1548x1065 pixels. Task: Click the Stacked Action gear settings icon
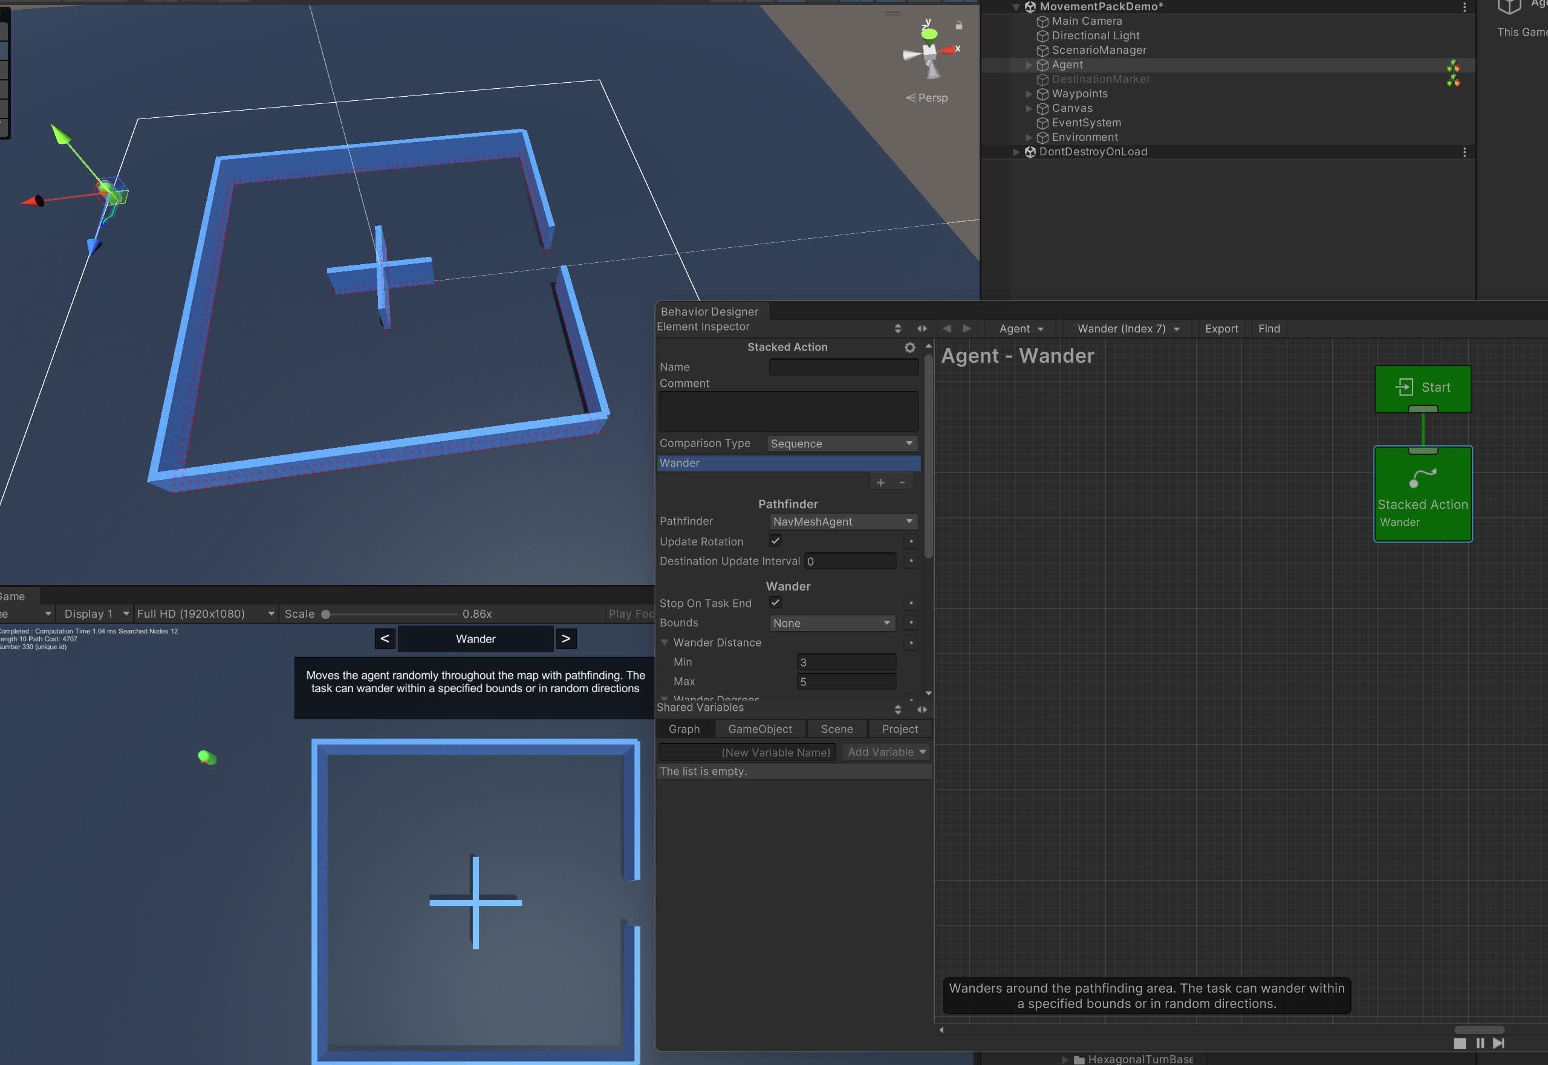click(x=909, y=347)
